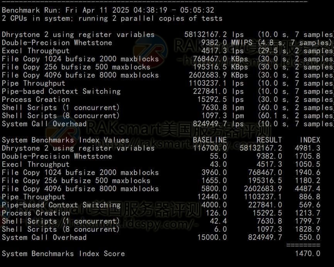
Task: Click the File Copy 4096 baseline 5800.0
Action: click(214, 189)
